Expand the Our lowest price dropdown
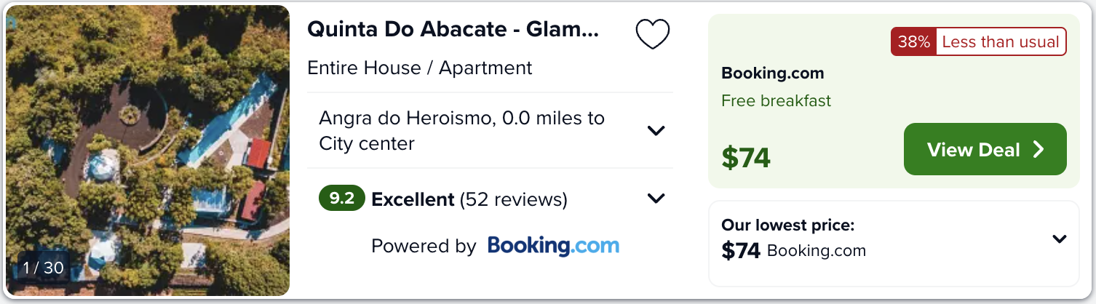Image resolution: width=1096 pixels, height=304 pixels. (x=1060, y=239)
